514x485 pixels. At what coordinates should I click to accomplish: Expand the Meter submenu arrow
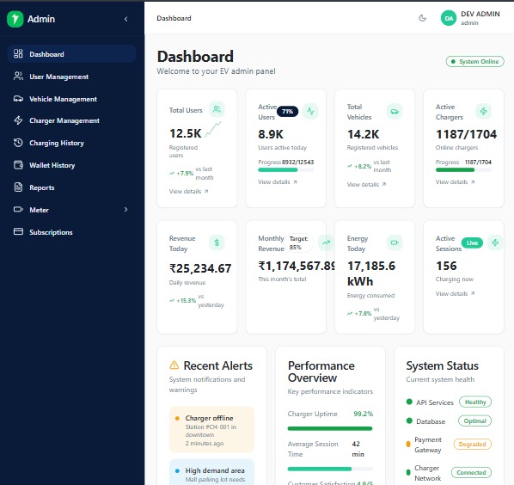click(125, 210)
